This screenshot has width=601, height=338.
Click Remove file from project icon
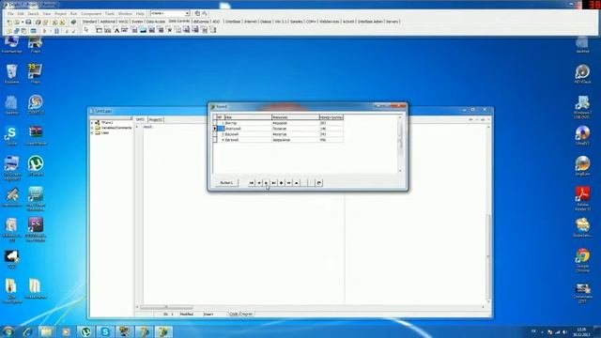[x=63, y=23]
